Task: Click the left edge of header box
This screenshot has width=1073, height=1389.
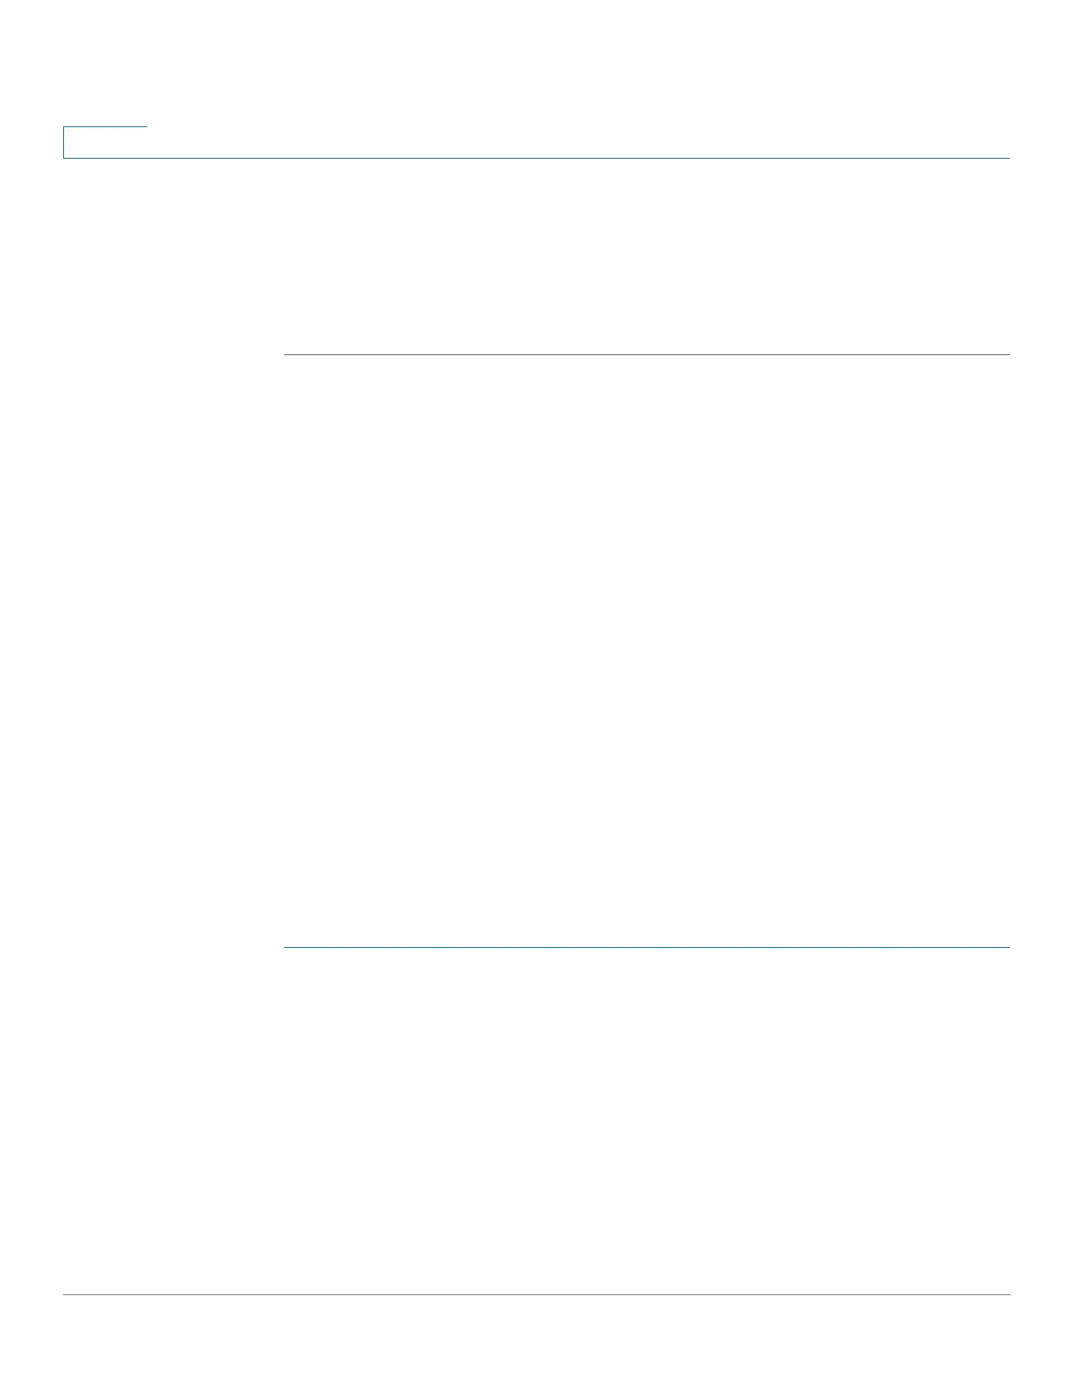Action: pos(63,143)
